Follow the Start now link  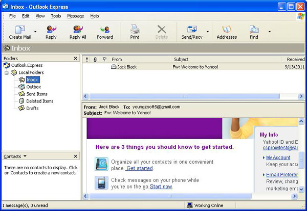coord(161,187)
